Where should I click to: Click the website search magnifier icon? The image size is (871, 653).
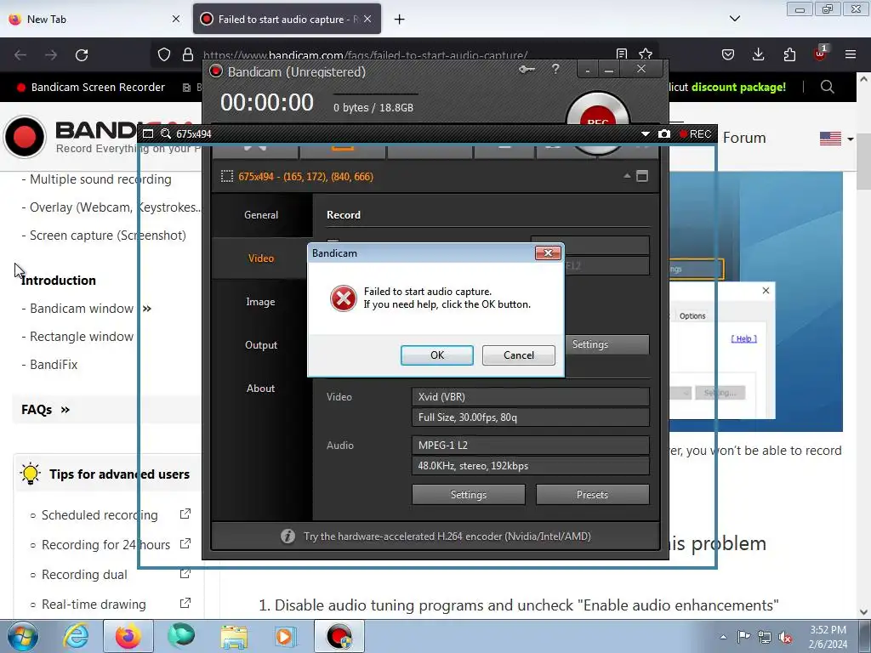(827, 88)
